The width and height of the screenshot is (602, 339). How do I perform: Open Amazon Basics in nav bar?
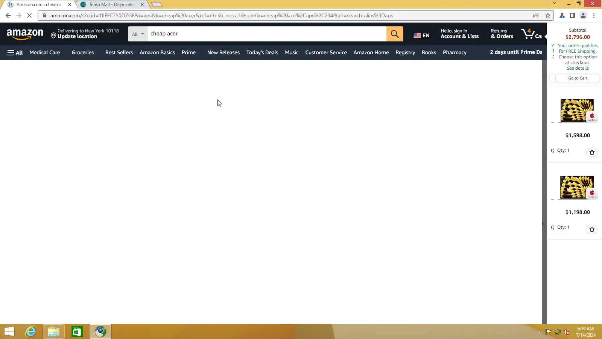157,52
